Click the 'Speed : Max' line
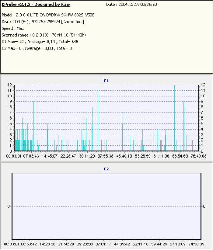This screenshot has height=250, width=213. tap(13, 28)
